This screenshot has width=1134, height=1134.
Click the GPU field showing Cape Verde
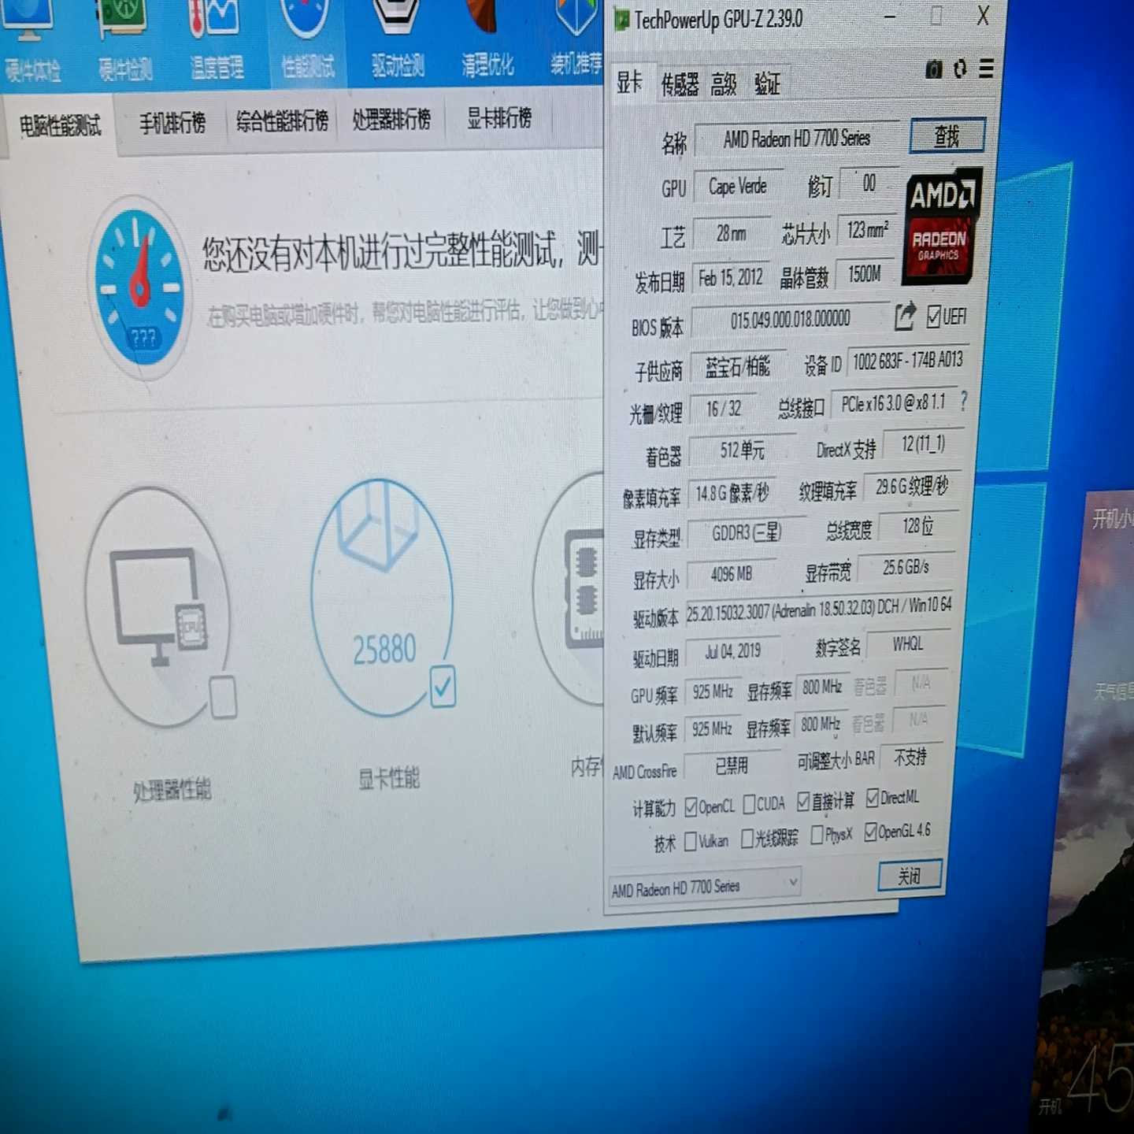point(738,187)
